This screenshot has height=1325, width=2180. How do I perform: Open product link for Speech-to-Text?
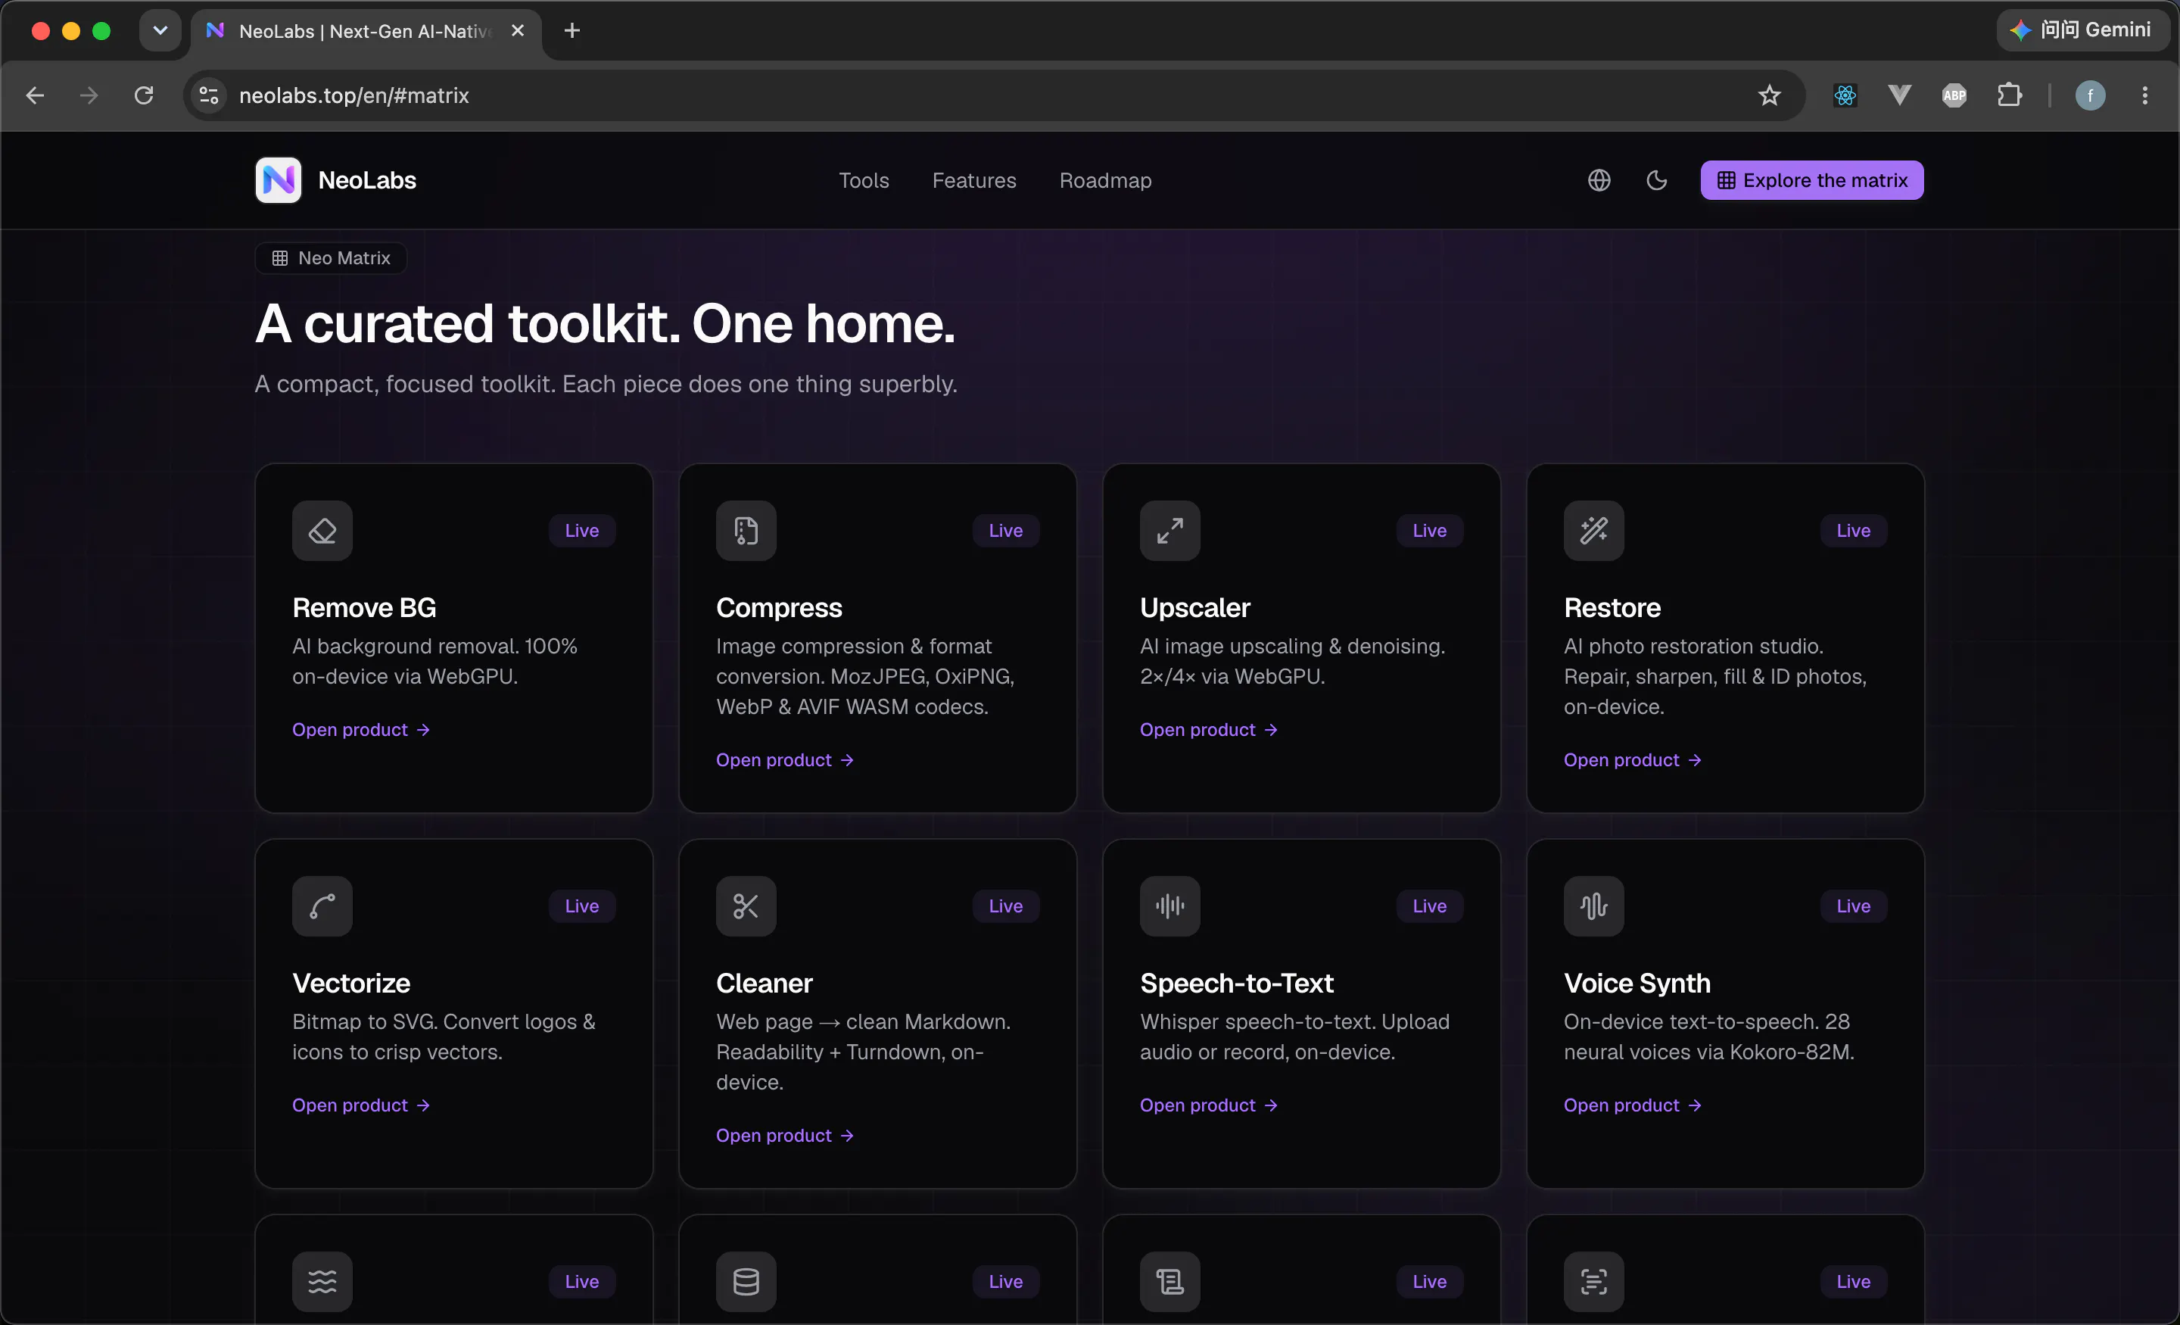[1209, 1105]
